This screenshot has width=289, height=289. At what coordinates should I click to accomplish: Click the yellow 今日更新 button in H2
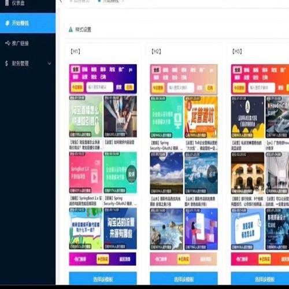pyautogui.click(x=158, y=88)
